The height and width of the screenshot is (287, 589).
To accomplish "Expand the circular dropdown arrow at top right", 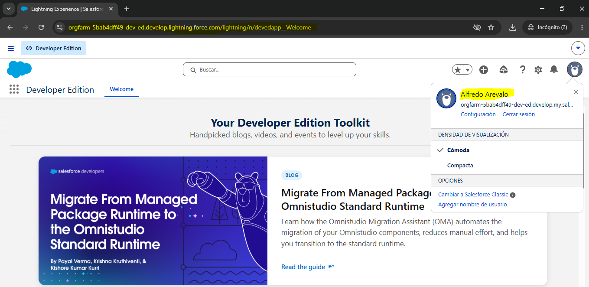I will [578, 48].
